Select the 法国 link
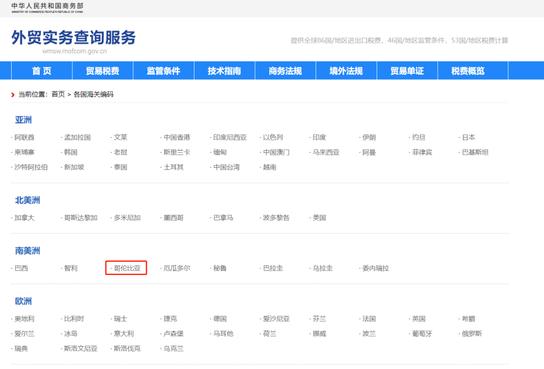Screen dimensions: 544x369 [x=369, y=319]
